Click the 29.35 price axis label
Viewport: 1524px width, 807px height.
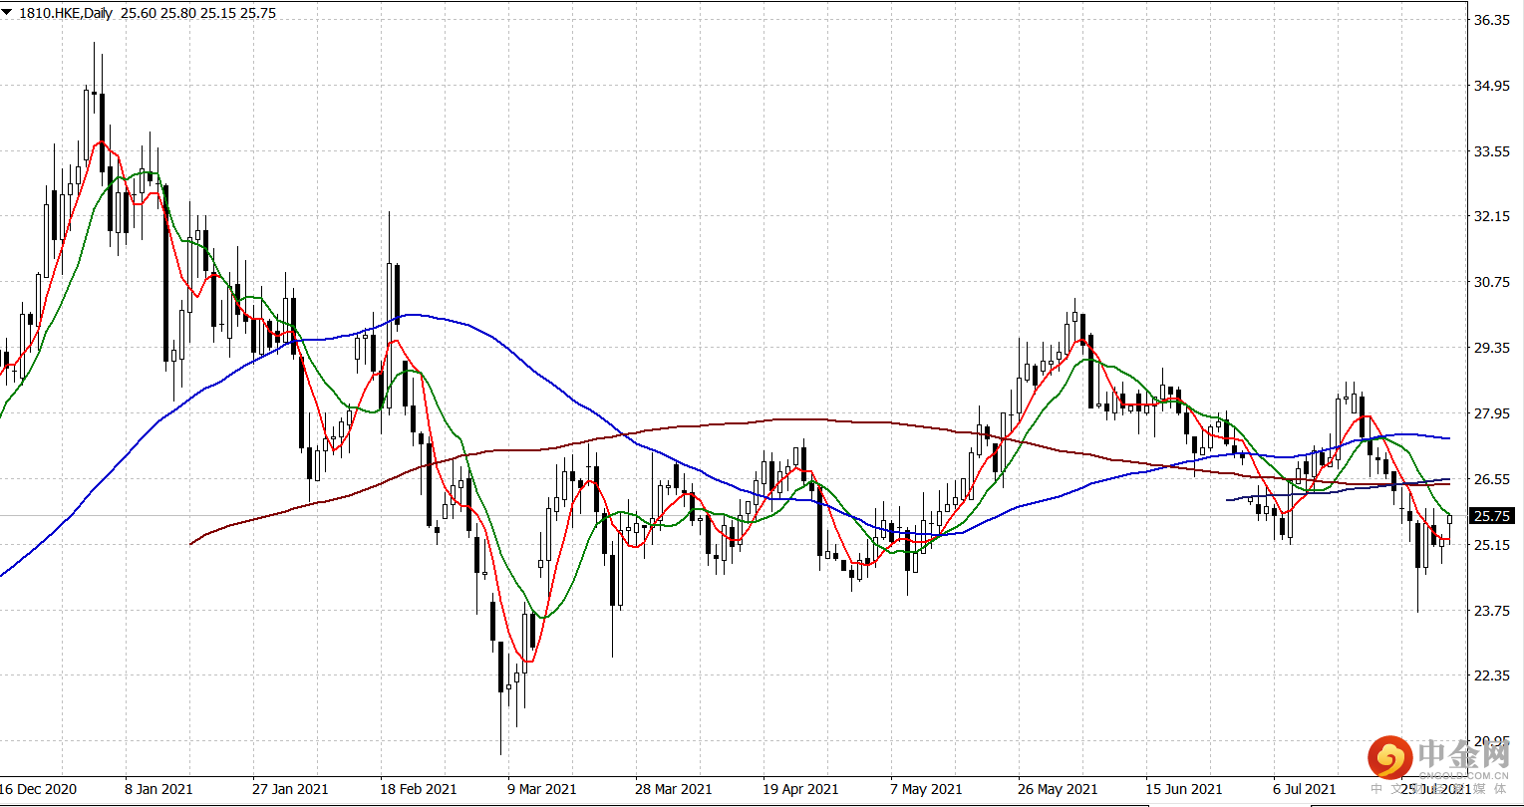1492,348
